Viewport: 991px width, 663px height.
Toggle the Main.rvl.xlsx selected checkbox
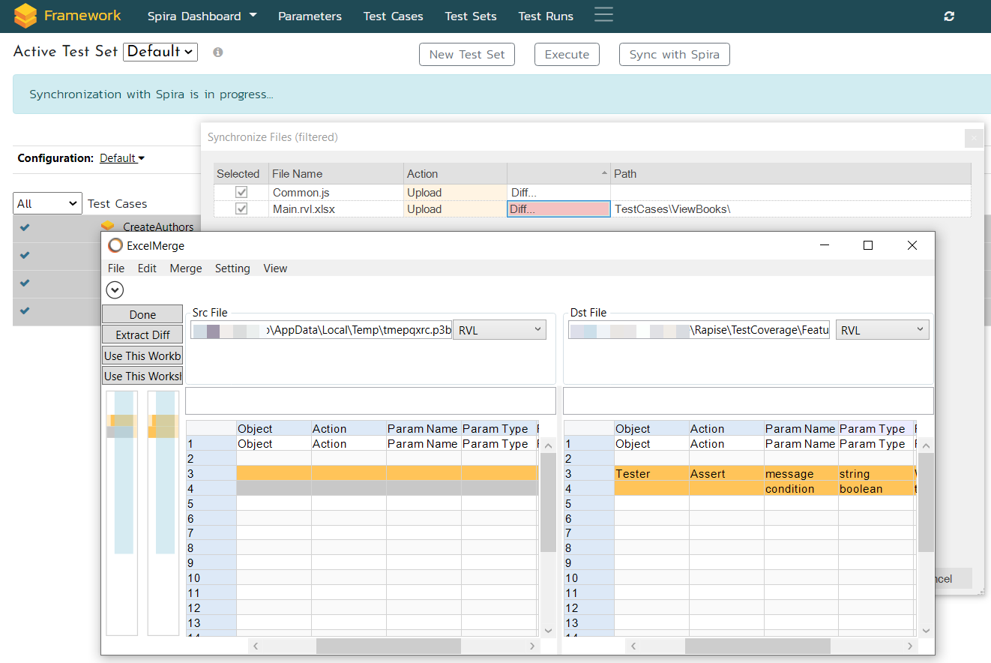point(241,209)
